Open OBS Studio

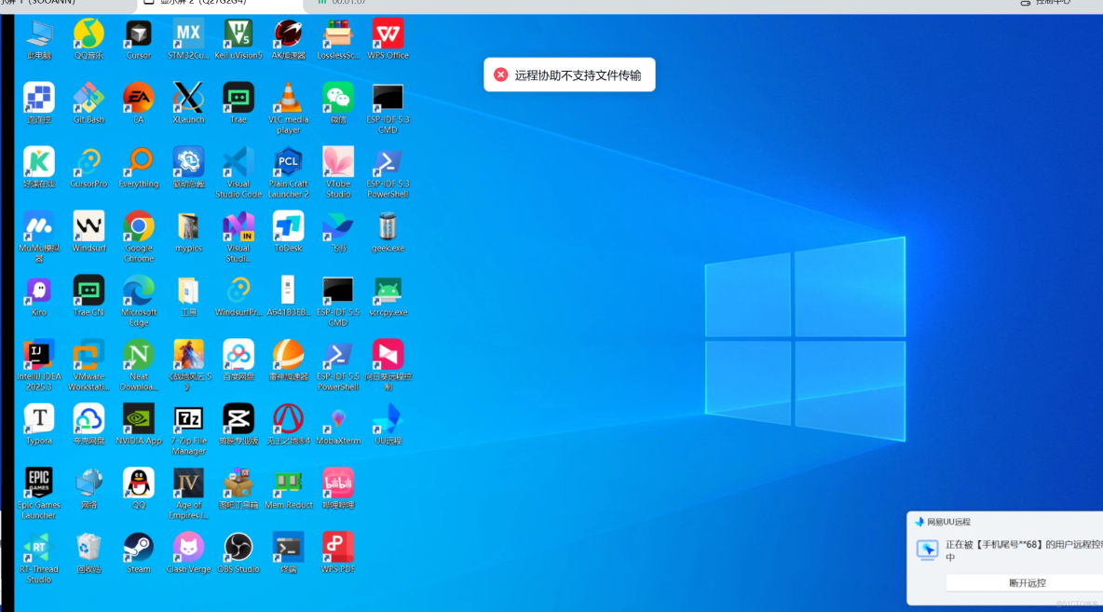(x=238, y=548)
